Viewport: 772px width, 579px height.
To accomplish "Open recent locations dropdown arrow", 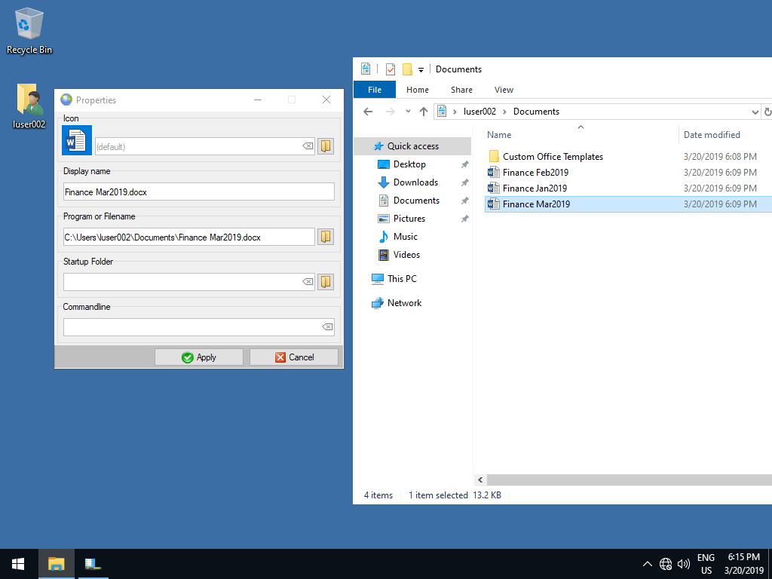I will click(408, 112).
